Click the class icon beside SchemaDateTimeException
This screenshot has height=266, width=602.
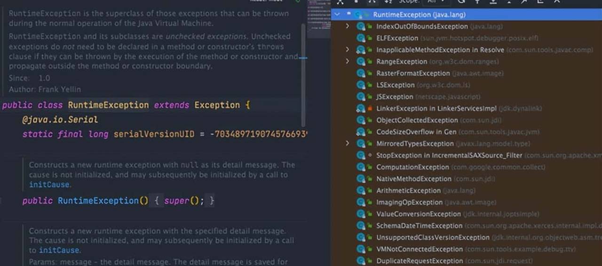361,226
